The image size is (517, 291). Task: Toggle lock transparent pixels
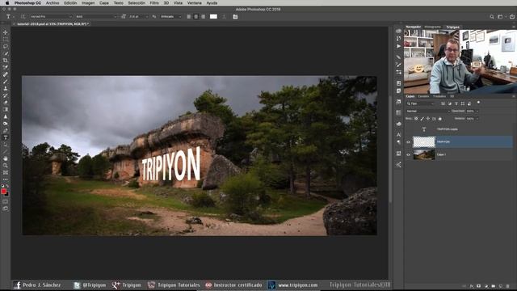(x=416, y=119)
